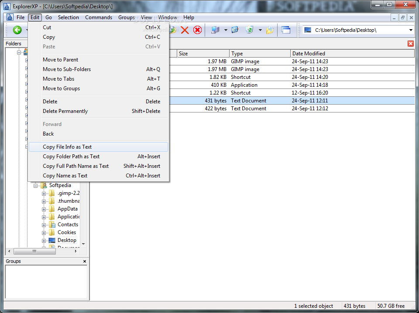
Task: Sort by the Size column header
Action: 203,53
